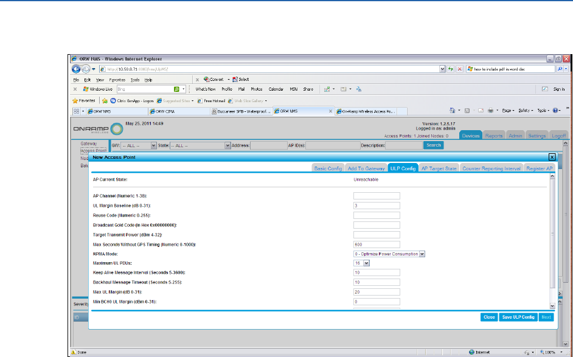This screenshot has width=573, height=357.
Task: Open the Settings tab in NMS
Action: coord(537,135)
